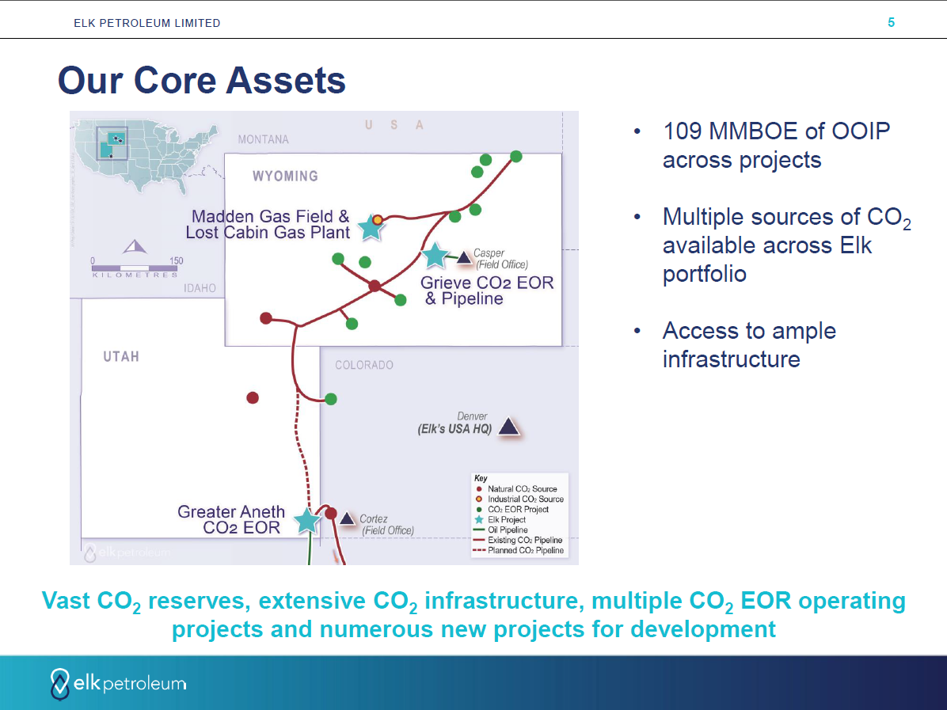Viewport: 947px width, 710px height.
Task: Click the Elk Petroleum logo in footer
Action: point(119,682)
